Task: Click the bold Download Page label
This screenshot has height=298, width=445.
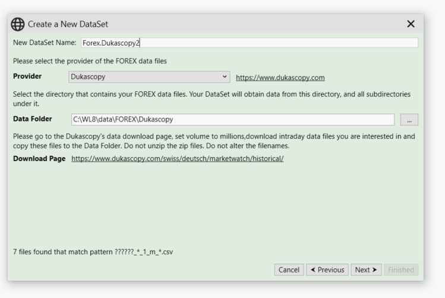Action: click(x=39, y=159)
